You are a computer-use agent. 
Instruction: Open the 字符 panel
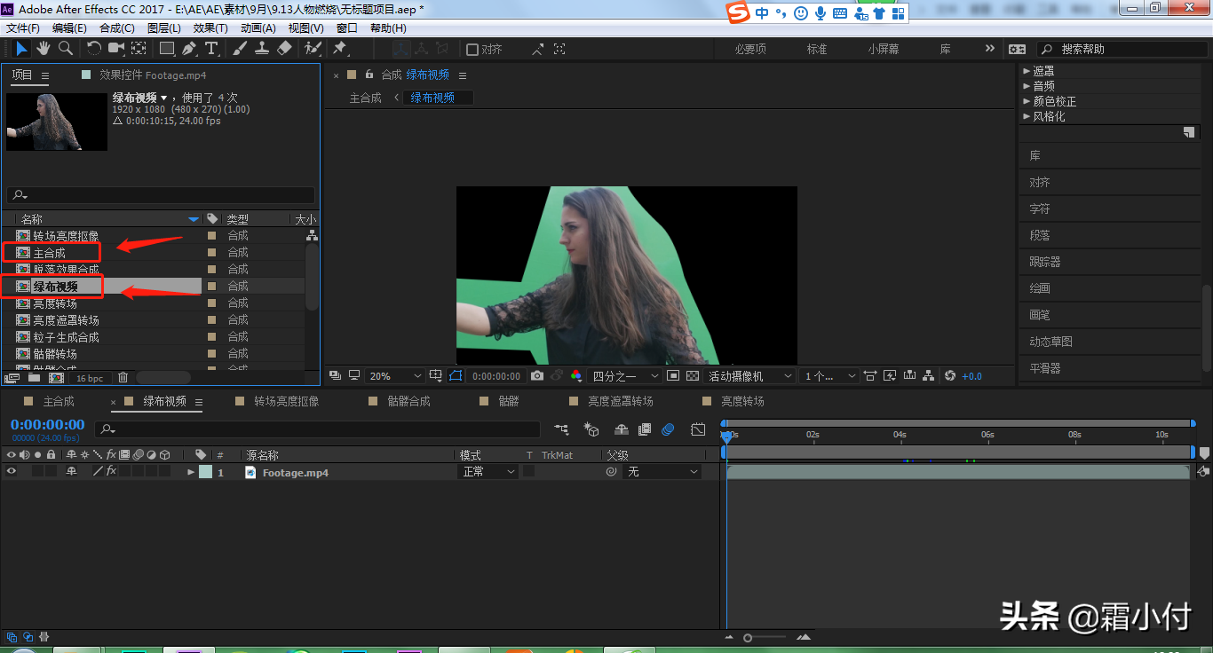[1039, 208]
